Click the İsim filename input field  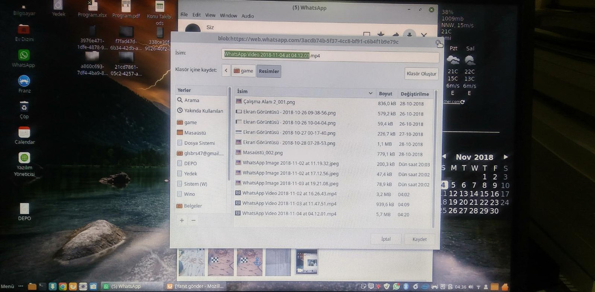(330, 56)
